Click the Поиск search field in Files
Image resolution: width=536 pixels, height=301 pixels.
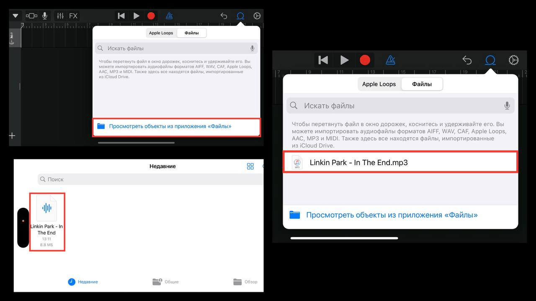pyautogui.click(x=151, y=179)
